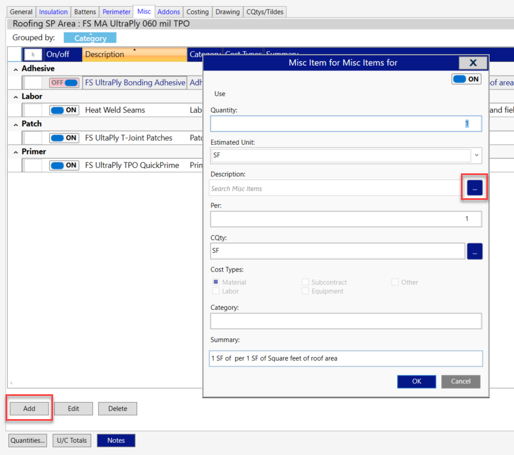Select FS UltaPly T-Joint Patches row text
514x455 pixels.
[x=128, y=138]
